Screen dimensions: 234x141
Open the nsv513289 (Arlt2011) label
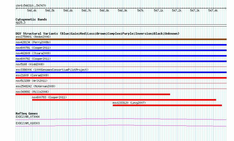coord(32,81)
